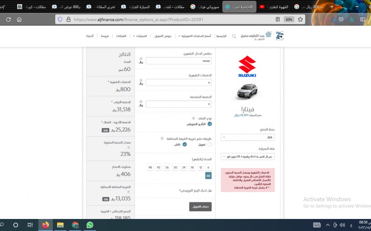Expand هل لديك الرمز الترويجي promo section
This screenshot has height=231, width=371.
pos(195,190)
